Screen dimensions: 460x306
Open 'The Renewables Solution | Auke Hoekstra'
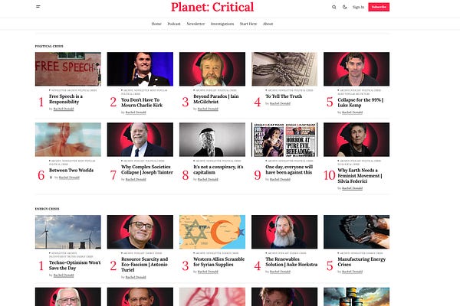[291, 262]
